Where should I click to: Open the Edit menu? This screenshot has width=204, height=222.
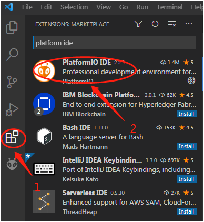(x=46, y=7)
